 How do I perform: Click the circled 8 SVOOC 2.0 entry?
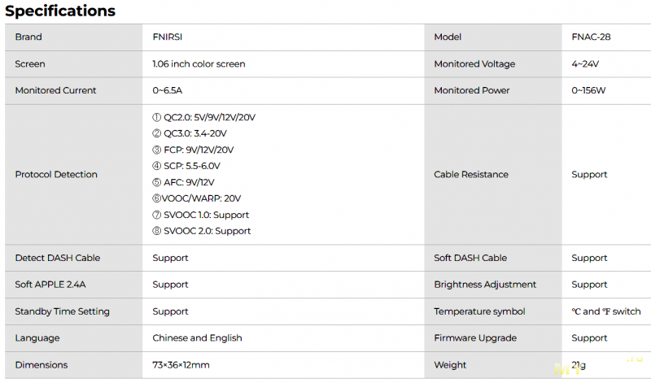pos(201,231)
